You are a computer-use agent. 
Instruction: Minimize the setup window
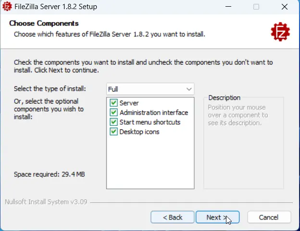tap(228, 7)
